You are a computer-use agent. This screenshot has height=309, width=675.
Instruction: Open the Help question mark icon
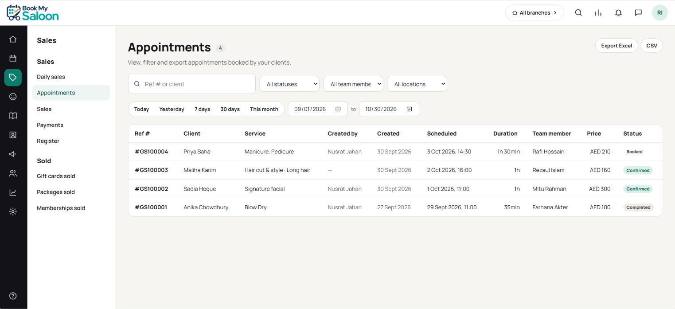(x=13, y=296)
